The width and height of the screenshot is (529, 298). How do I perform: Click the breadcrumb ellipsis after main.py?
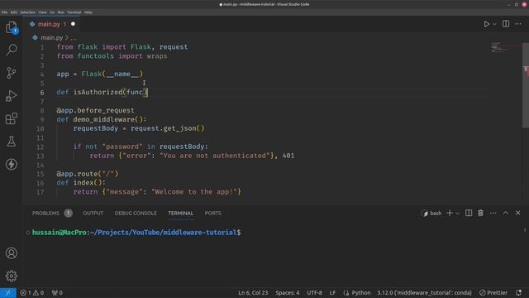(x=74, y=38)
